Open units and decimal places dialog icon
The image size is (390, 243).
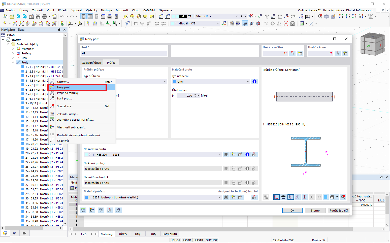click(x=83, y=210)
